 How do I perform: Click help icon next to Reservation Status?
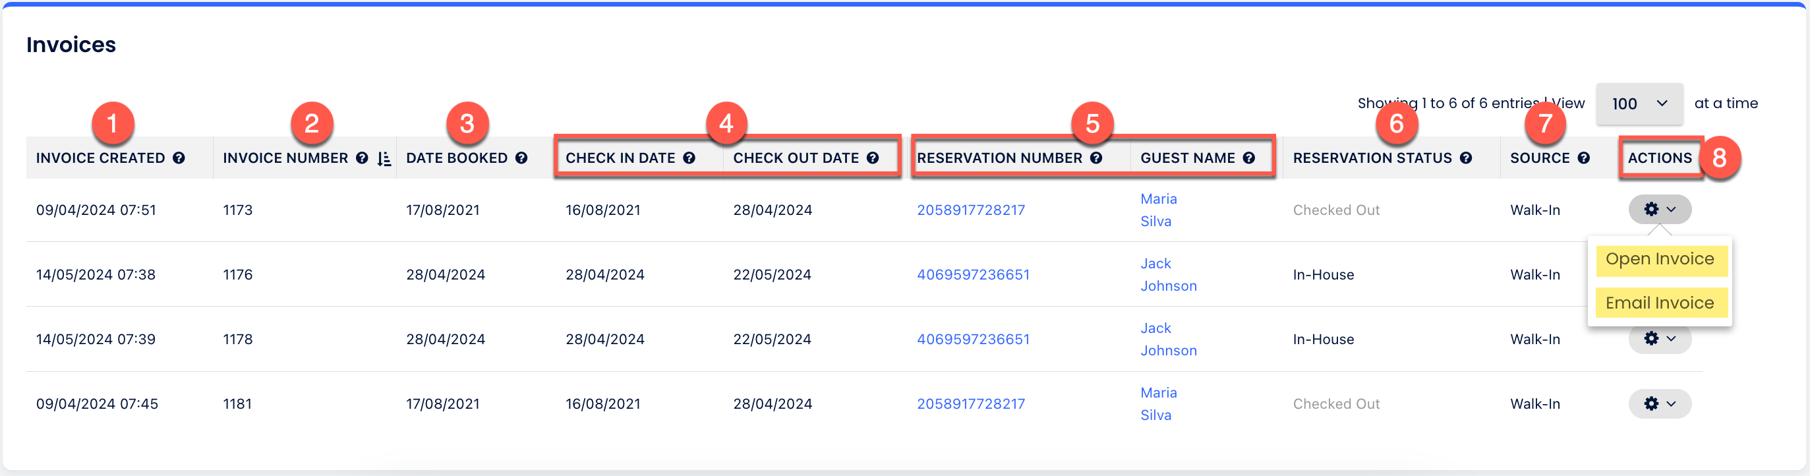(1466, 158)
